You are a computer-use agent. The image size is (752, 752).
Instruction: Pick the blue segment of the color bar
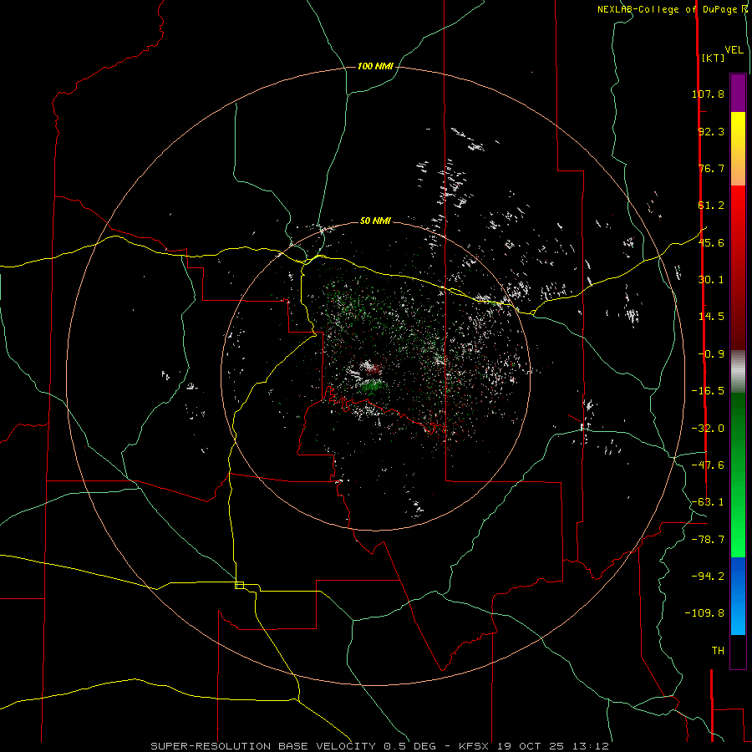coord(738,596)
